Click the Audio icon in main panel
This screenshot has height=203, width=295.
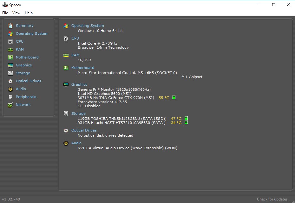coord(66,143)
